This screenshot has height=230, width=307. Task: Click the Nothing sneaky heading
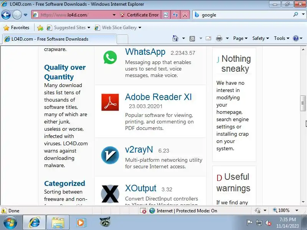(x=236, y=64)
